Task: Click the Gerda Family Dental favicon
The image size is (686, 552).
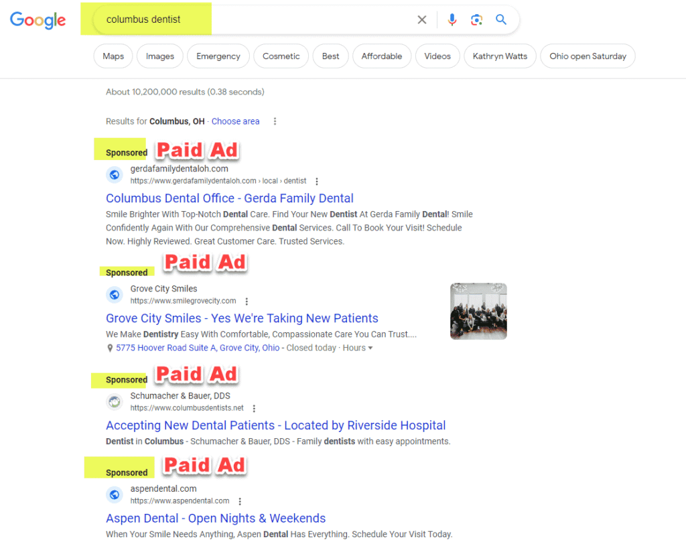Action: pos(114,174)
